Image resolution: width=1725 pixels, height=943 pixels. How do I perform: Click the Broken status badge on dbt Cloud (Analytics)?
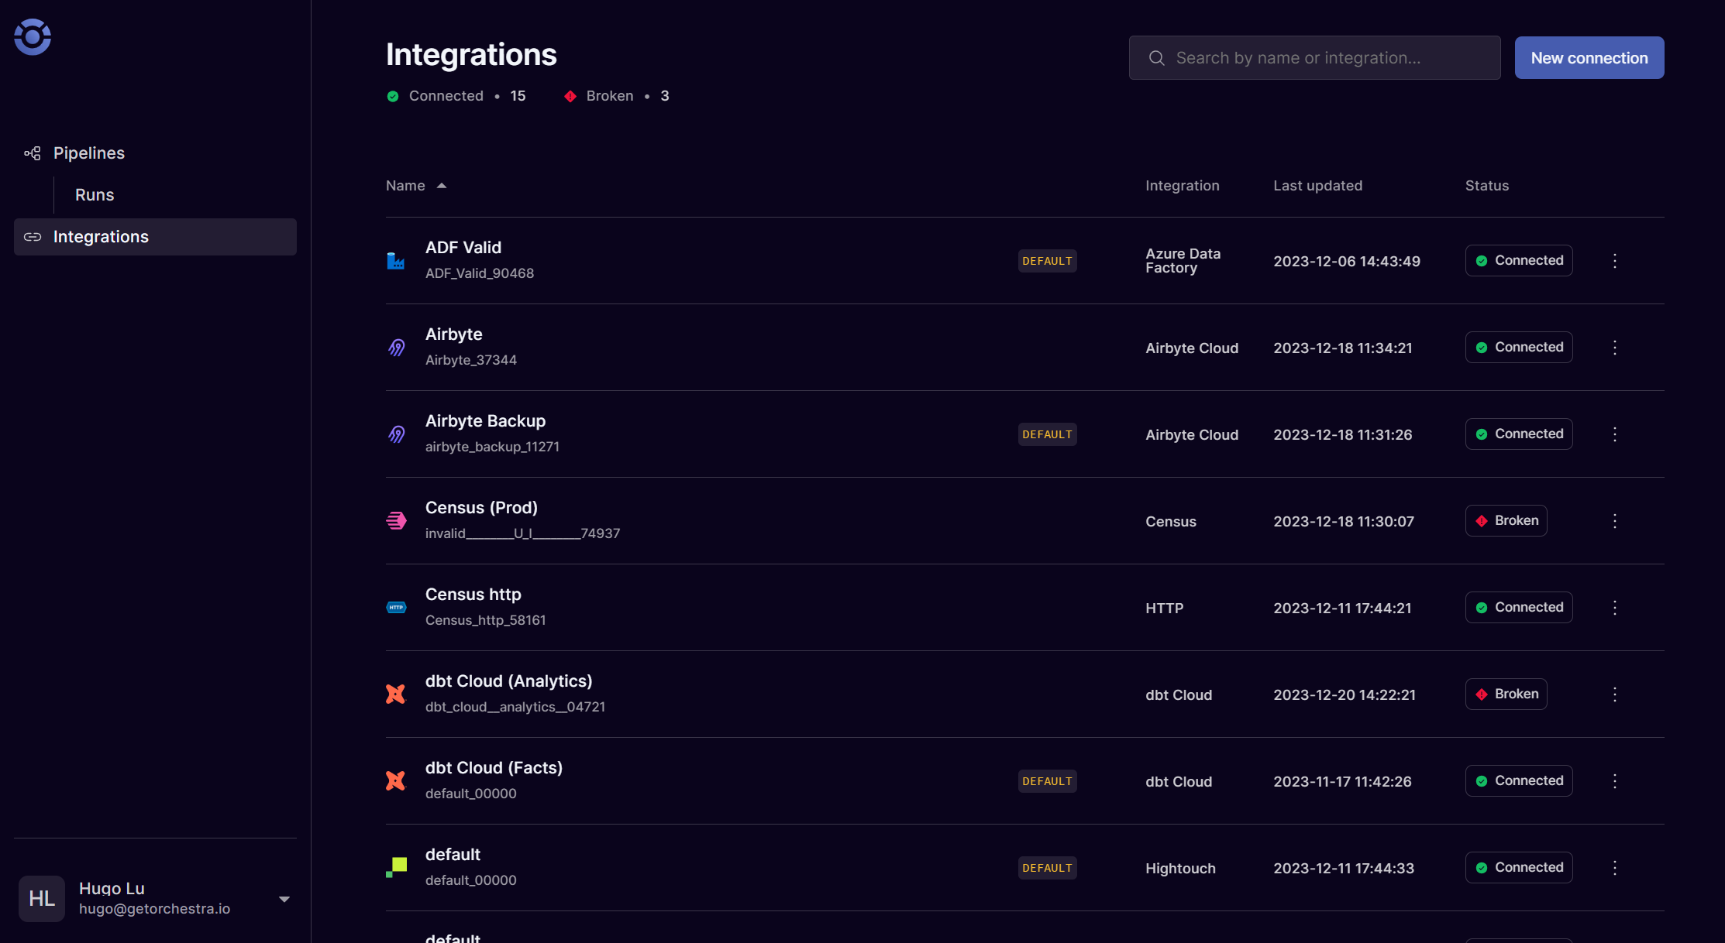tap(1505, 694)
